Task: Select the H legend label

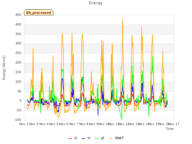Action: click(x=89, y=138)
